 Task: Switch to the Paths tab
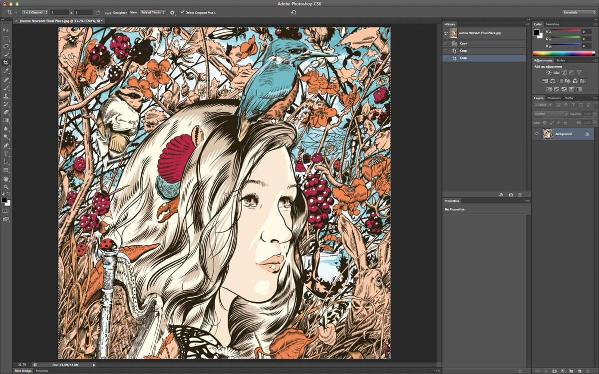click(x=569, y=98)
